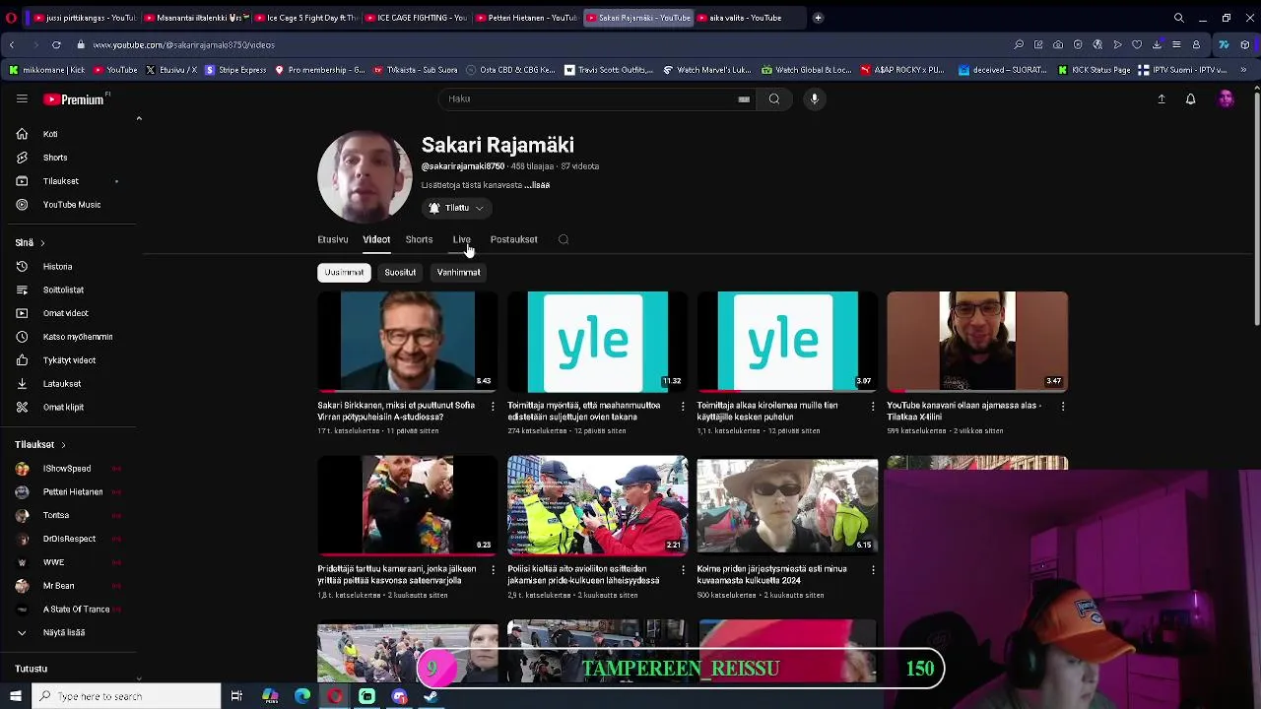The height and width of the screenshot is (709, 1261).
Task: Open DrDisRespect subscription channel
Action: [71, 539]
